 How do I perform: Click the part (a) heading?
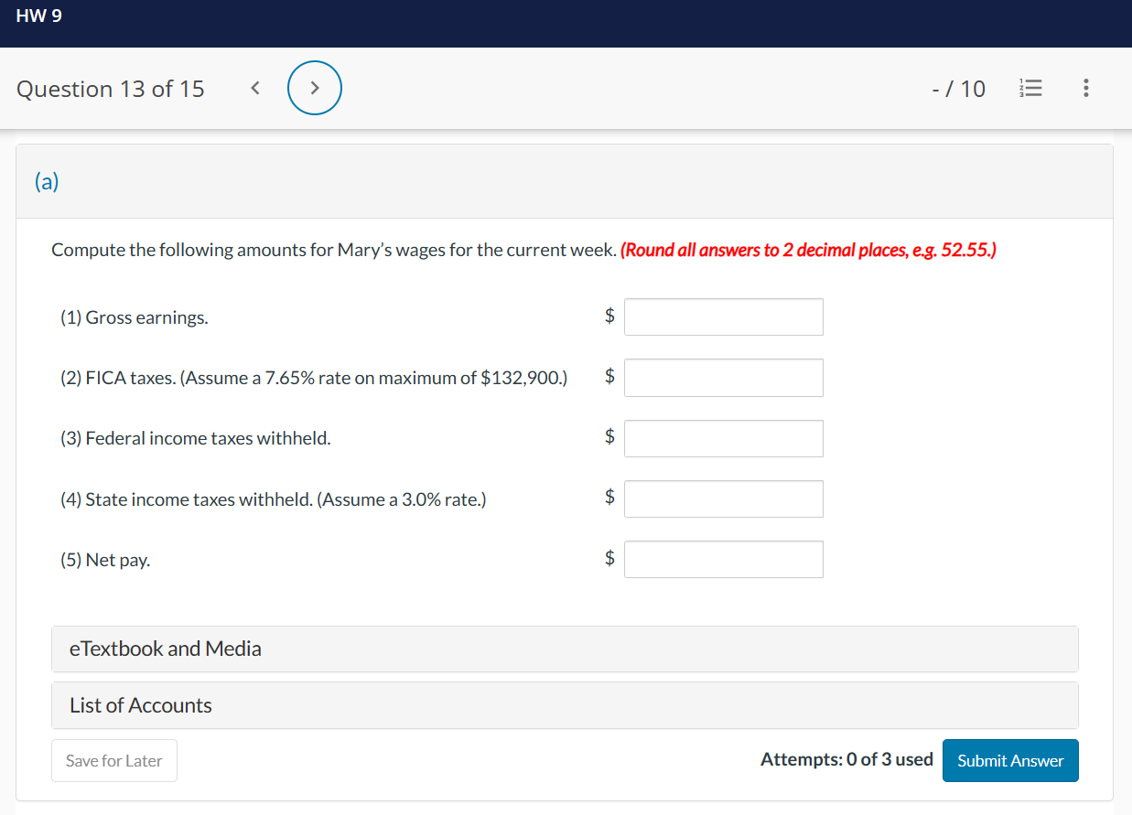(x=47, y=181)
